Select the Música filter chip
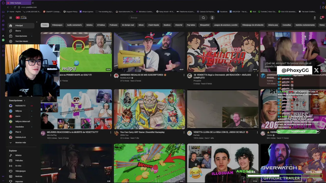The image size is (326, 183). tap(89, 25)
